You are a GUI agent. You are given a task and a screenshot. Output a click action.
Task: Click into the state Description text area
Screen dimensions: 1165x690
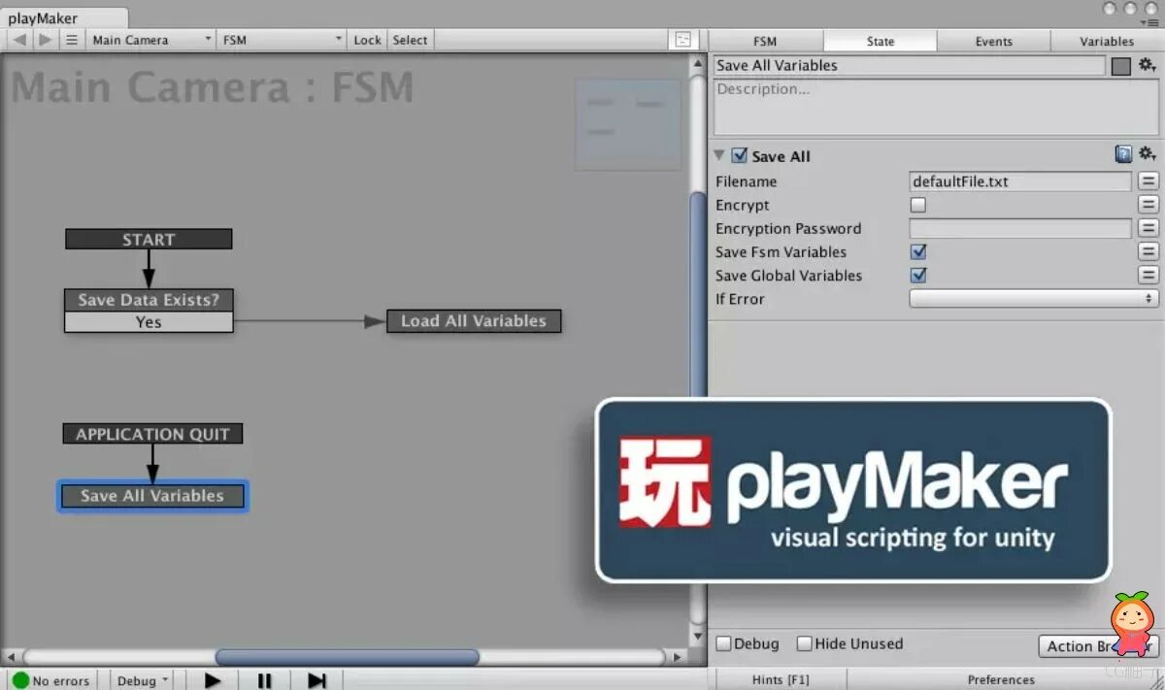point(936,107)
